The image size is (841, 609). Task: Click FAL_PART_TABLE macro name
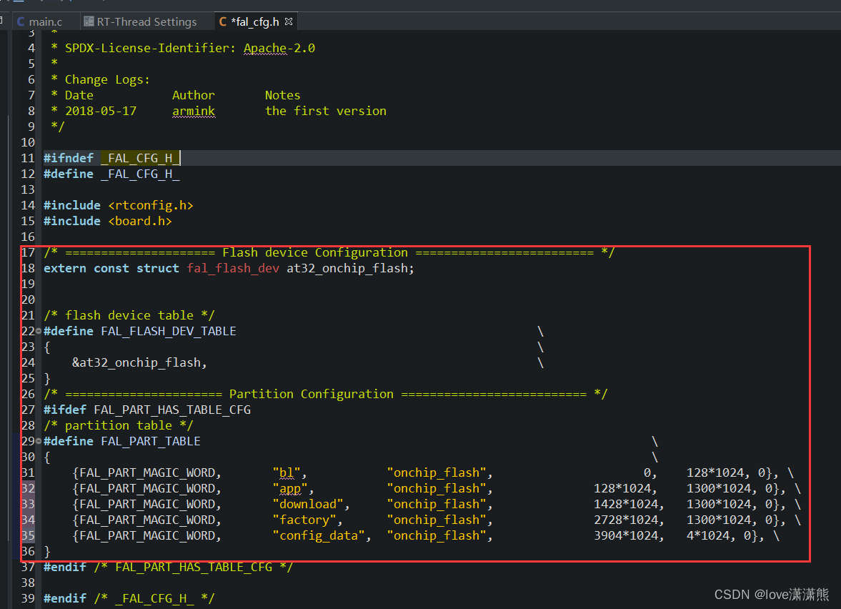151,441
